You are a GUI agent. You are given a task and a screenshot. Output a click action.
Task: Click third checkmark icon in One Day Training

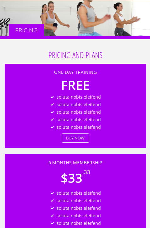click(52, 112)
